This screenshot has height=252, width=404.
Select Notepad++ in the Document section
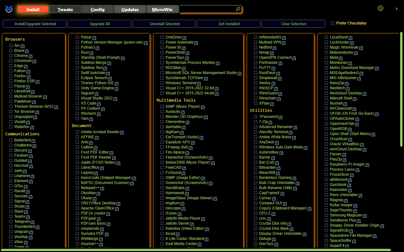coord(77,188)
